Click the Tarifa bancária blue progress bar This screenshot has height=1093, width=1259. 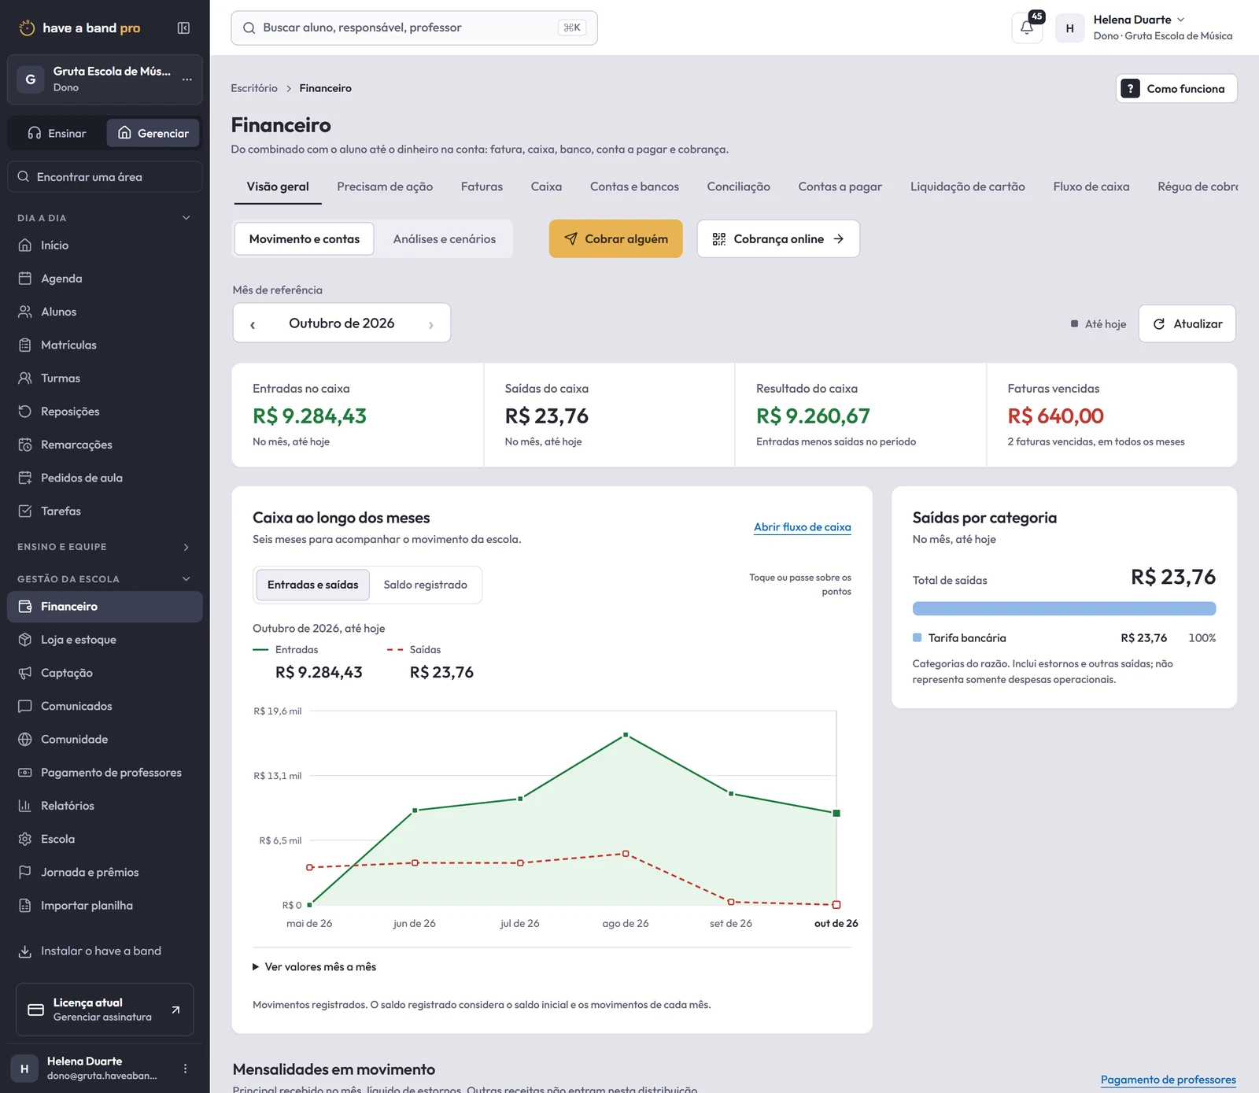1064,608
